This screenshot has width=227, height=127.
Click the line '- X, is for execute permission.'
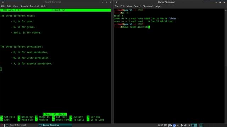[32, 64]
